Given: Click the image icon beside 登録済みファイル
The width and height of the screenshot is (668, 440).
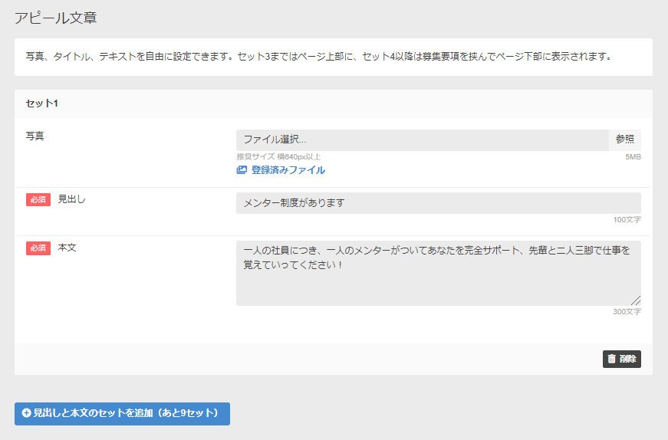Looking at the screenshot, I should (242, 170).
